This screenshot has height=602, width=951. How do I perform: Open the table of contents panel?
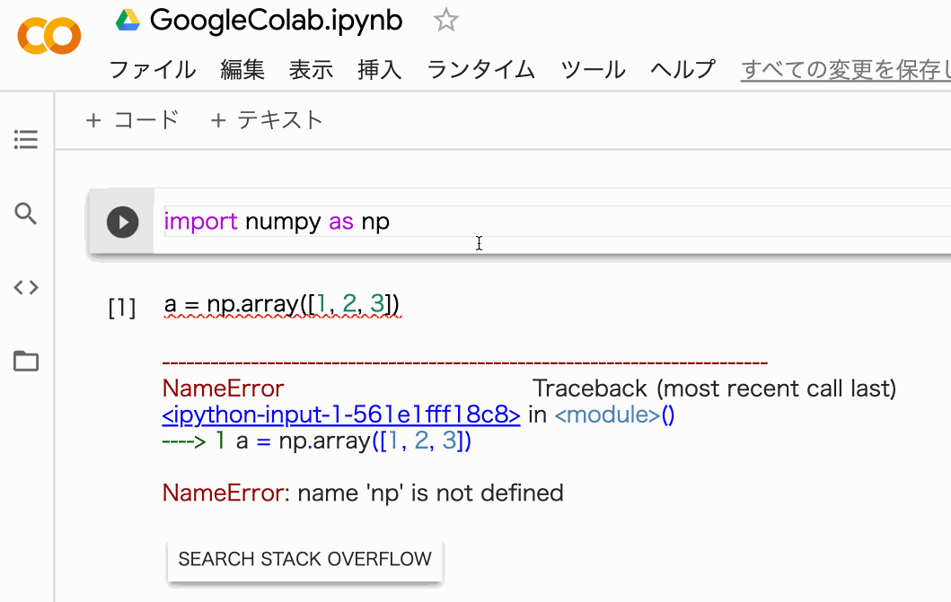coord(26,140)
